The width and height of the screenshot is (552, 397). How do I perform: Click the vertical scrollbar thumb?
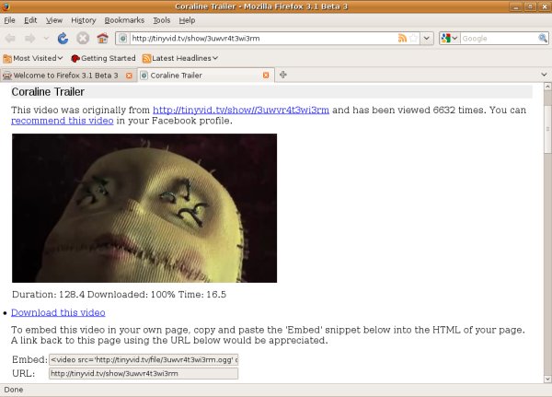[547, 129]
